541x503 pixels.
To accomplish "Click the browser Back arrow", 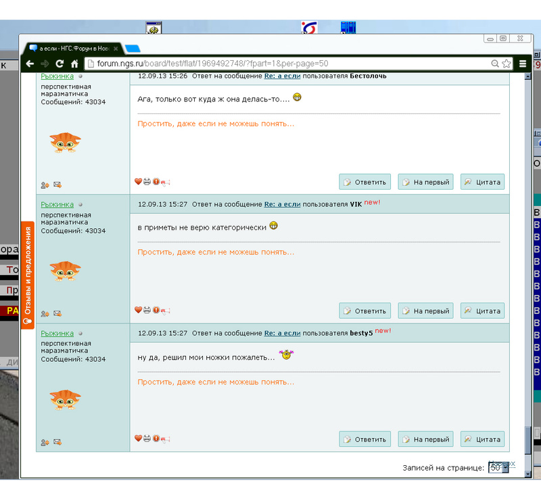I will [30, 63].
